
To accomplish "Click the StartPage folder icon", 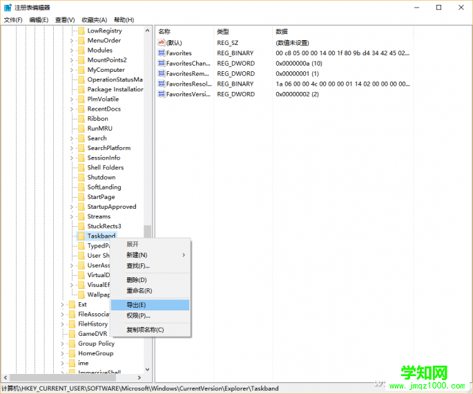I will [81, 197].
